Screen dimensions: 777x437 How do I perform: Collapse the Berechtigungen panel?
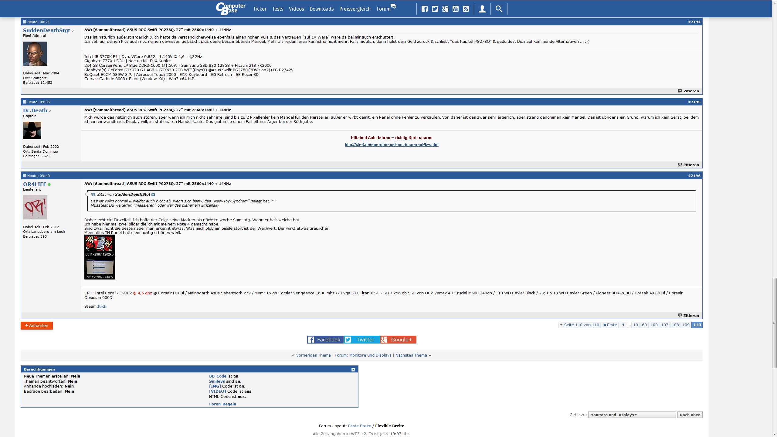pos(353,369)
